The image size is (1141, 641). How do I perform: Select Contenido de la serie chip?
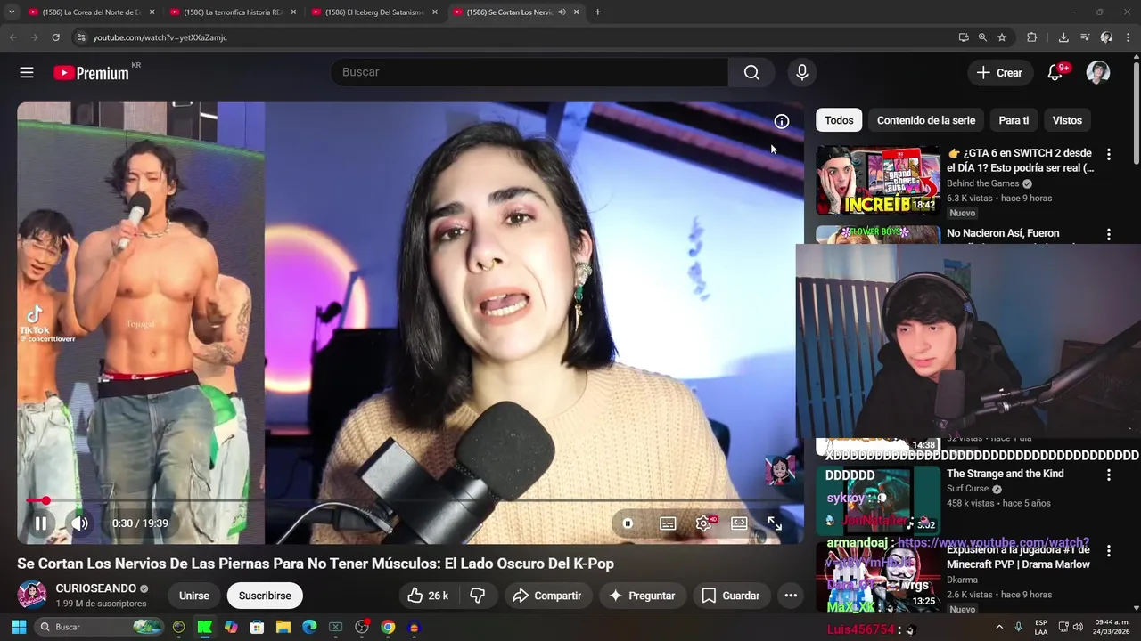coord(926,120)
